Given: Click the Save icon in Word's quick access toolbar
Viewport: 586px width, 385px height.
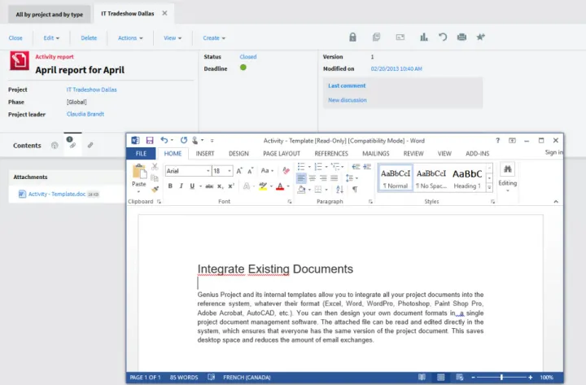Looking at the screenshot, I should [x=150, y=140].
